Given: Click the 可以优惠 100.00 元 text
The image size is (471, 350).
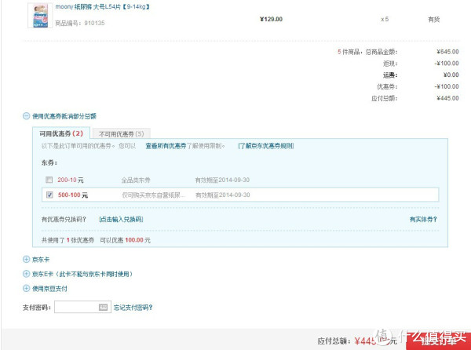Looking at the screenshot, I should tap(126, 240).
